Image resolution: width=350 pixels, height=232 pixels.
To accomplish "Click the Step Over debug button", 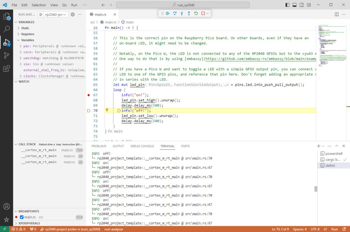I will click(175, 14).
